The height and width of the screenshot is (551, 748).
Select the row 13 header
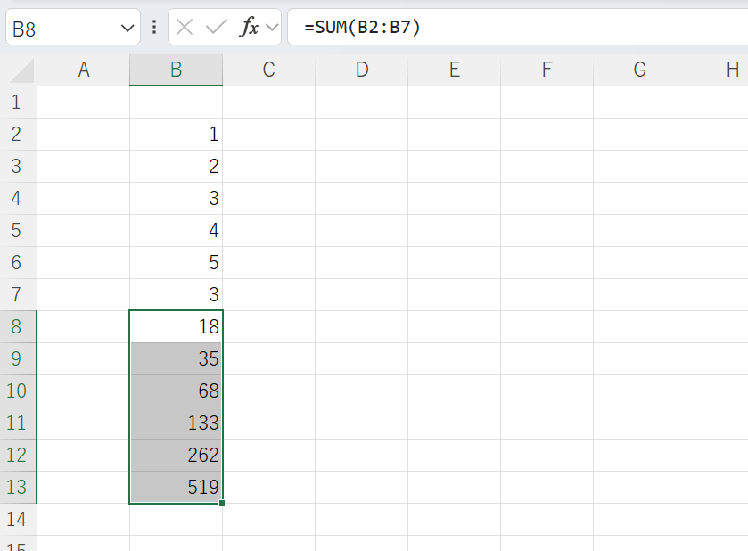[x=18, y=488]
